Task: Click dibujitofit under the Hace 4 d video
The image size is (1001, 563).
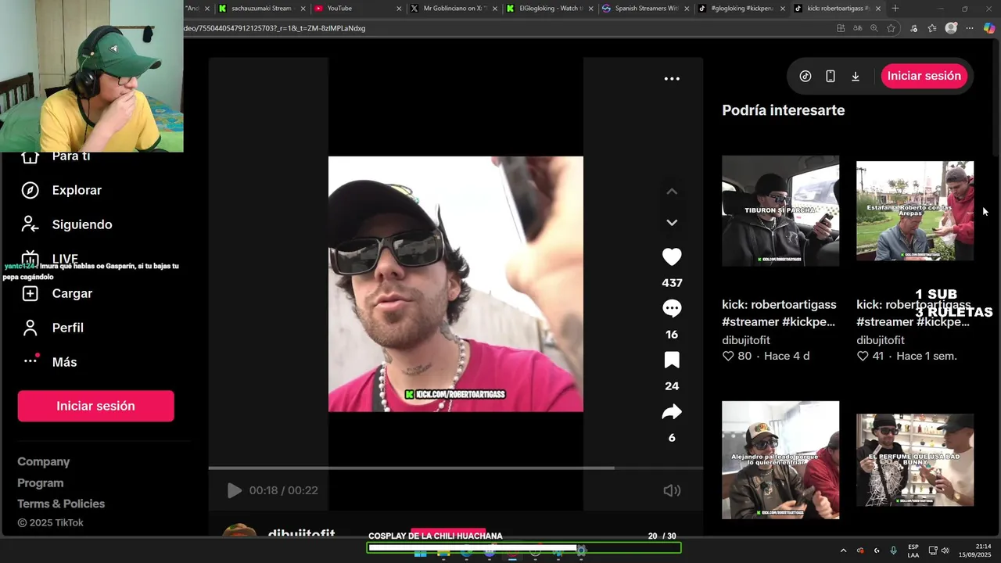Action: pyautogui.click(x=746, y=340)
